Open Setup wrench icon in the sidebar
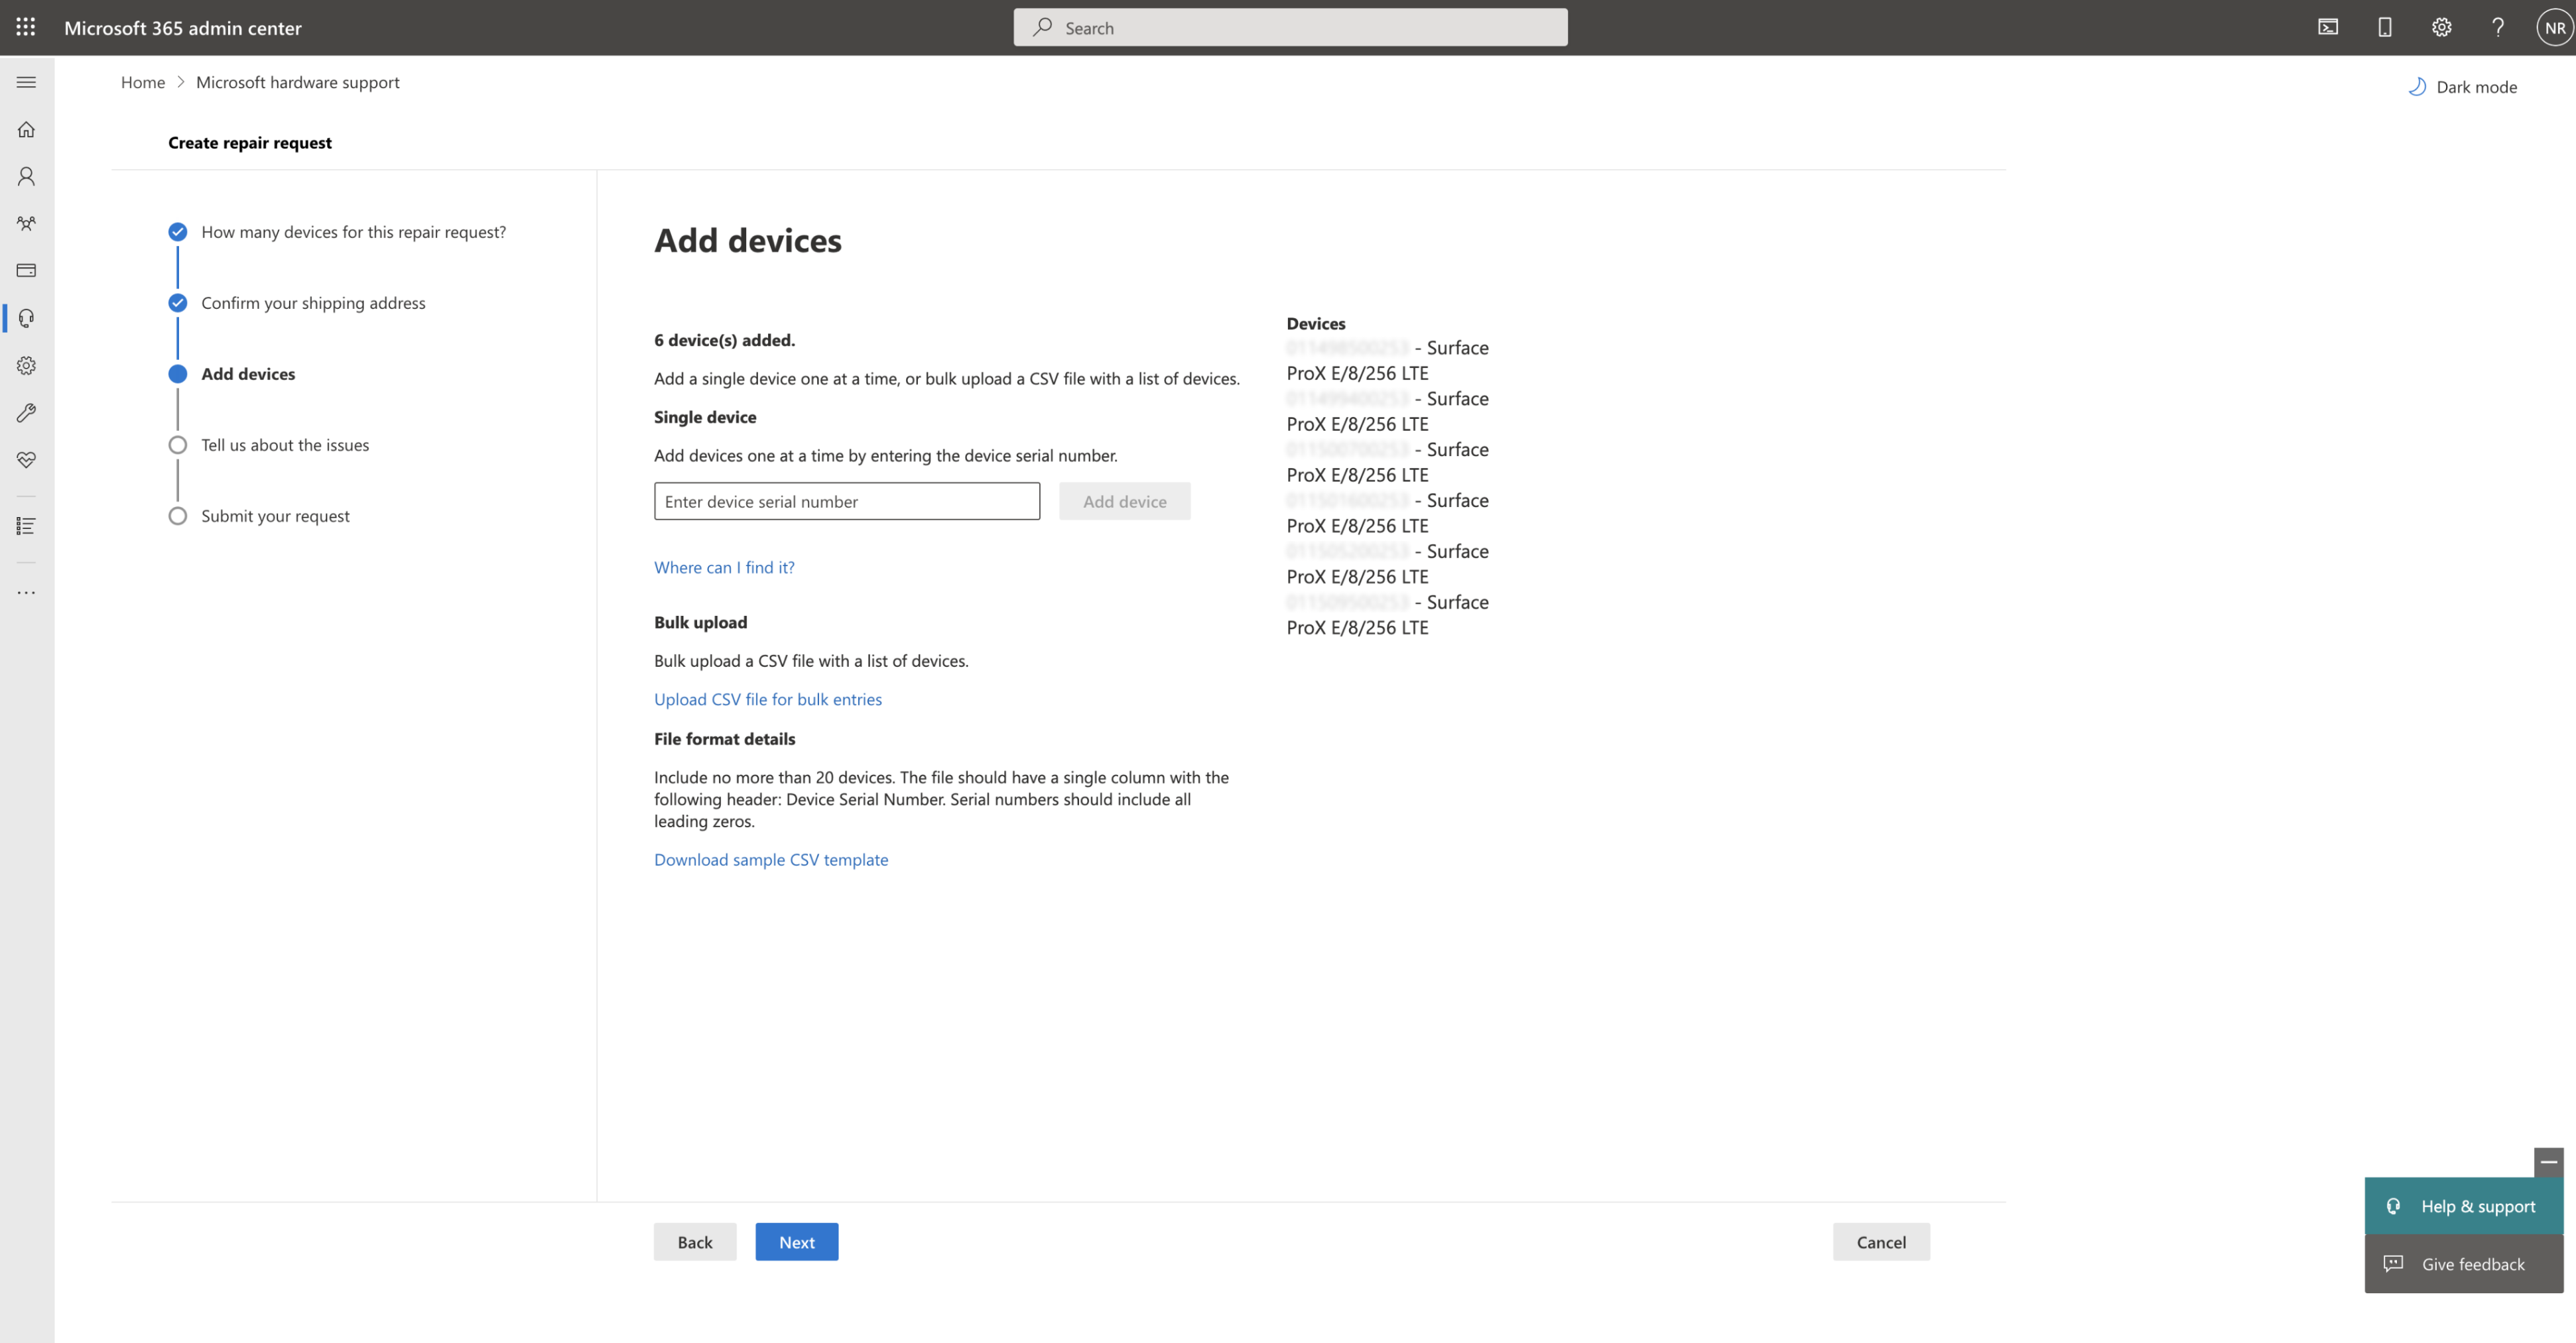The image size is (2576, 1343). (x=26, y=413)
